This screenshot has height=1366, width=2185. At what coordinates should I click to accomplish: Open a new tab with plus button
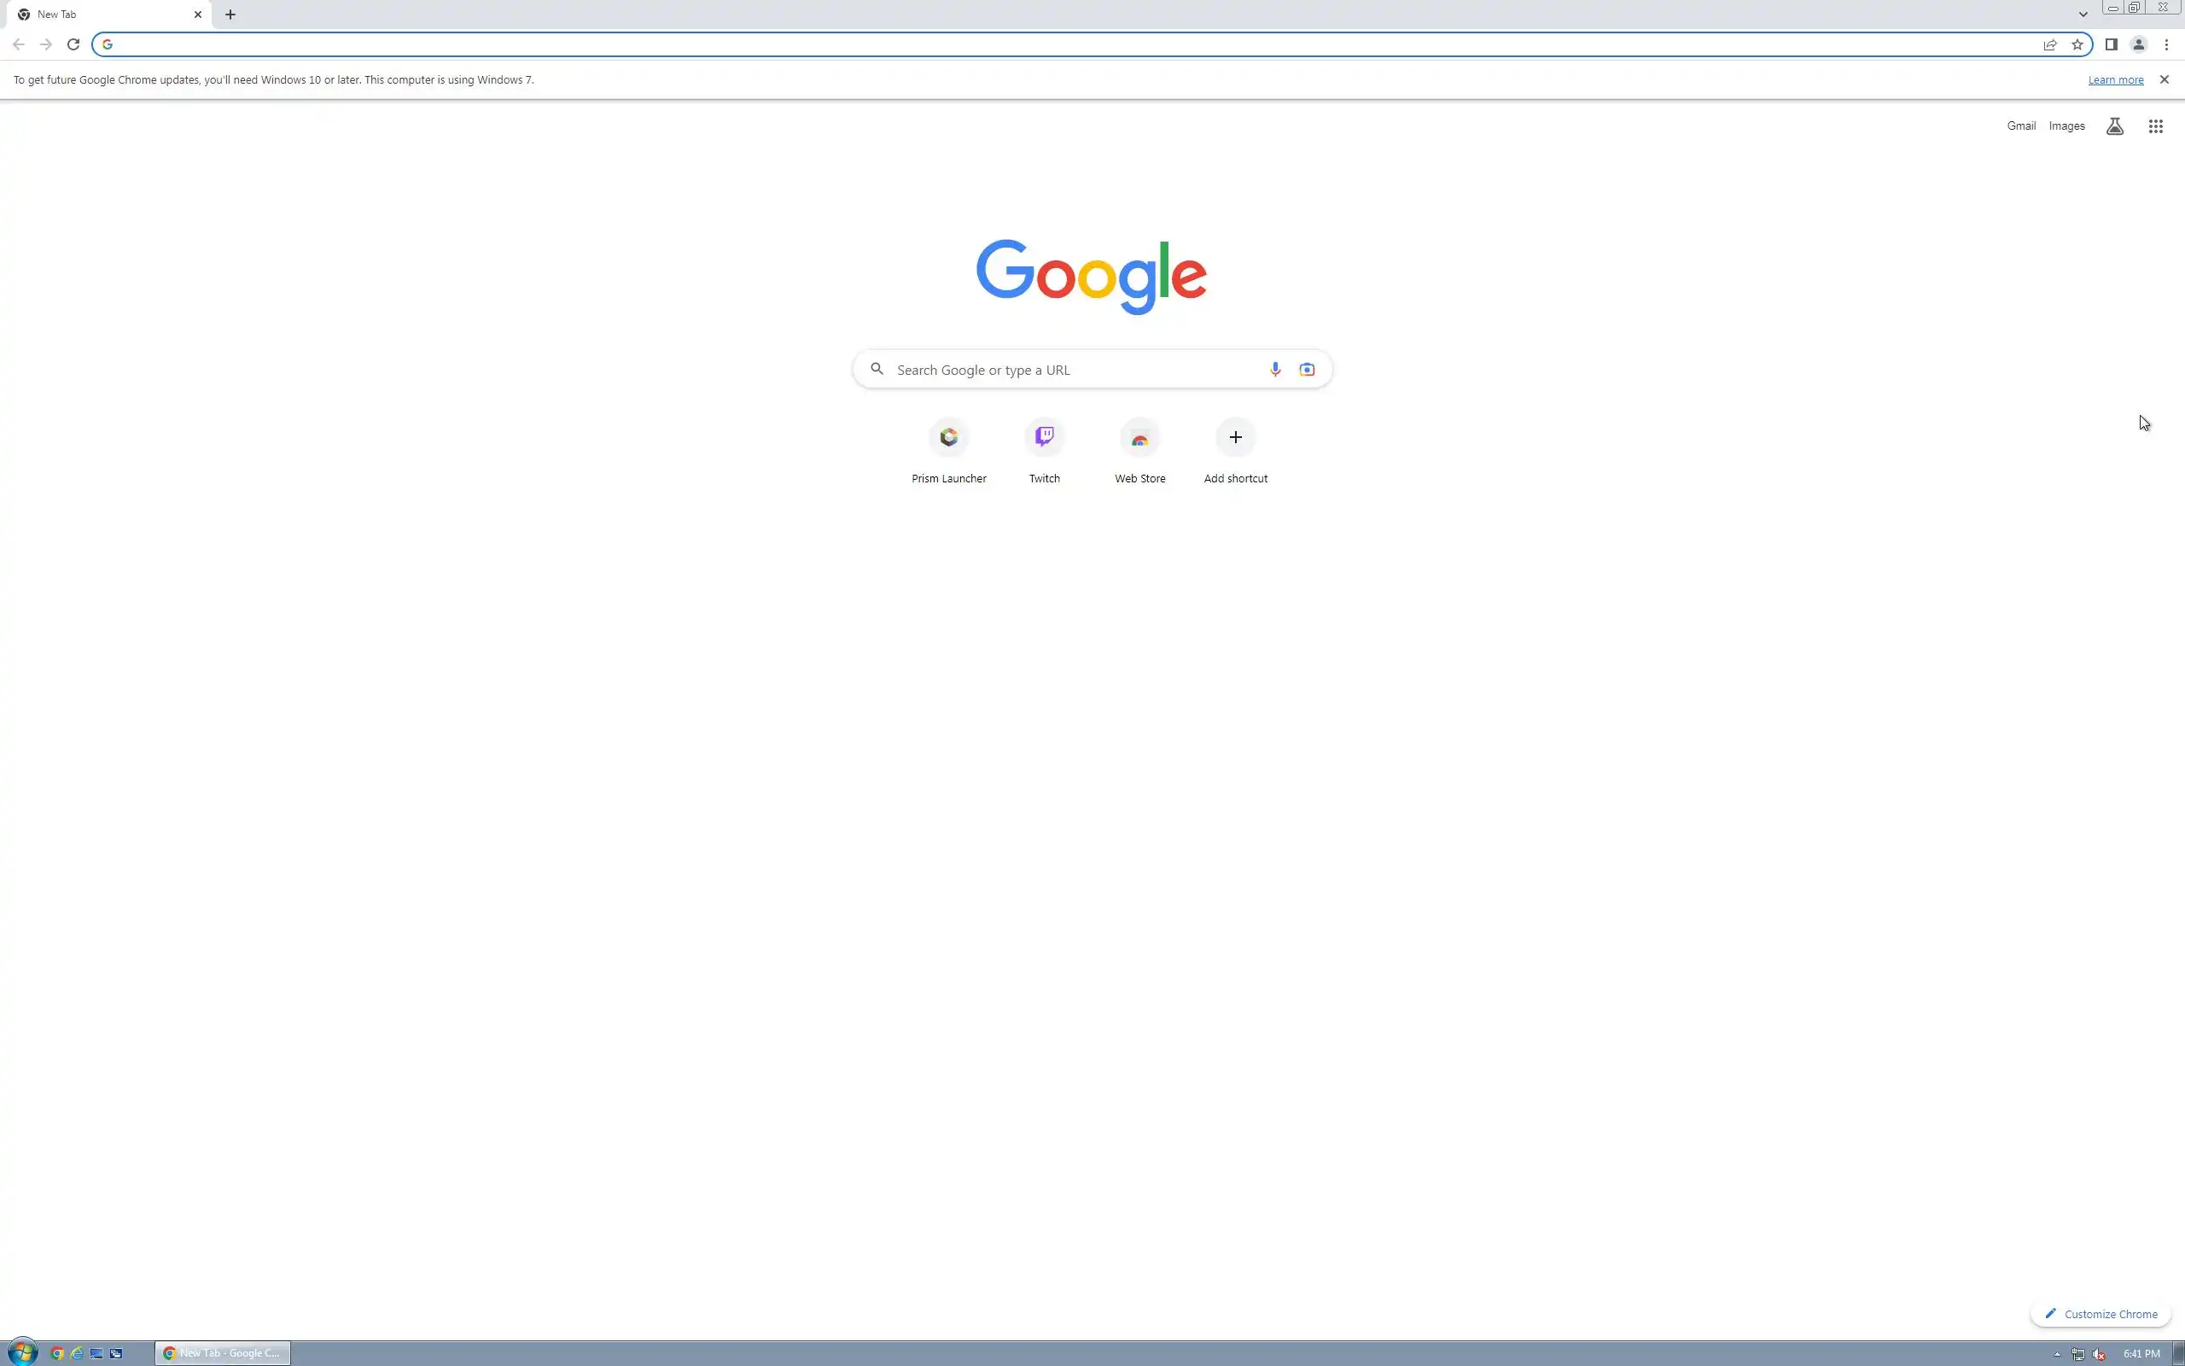(230, 15)
